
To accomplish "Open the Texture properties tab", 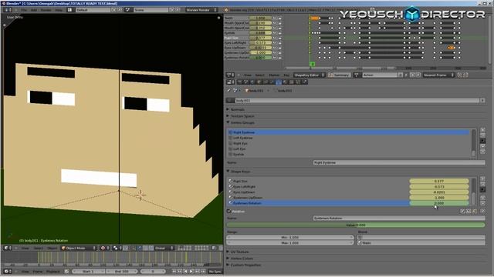I will [x=292, y=82].
